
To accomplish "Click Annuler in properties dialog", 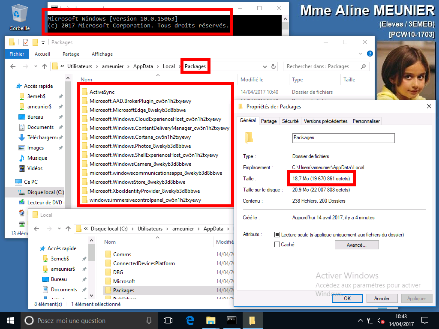I will click(x=382, y=298).
